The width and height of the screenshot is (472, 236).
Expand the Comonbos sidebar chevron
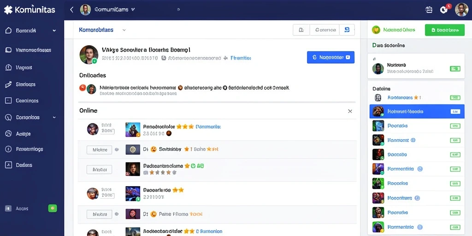tap(54, 118)
